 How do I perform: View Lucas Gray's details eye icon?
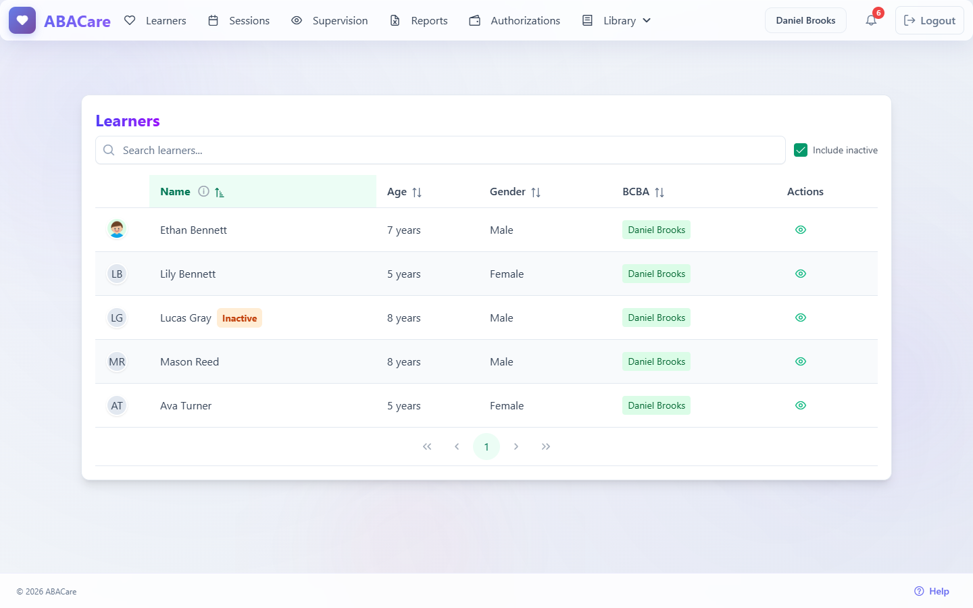click(x=801, y=318)
